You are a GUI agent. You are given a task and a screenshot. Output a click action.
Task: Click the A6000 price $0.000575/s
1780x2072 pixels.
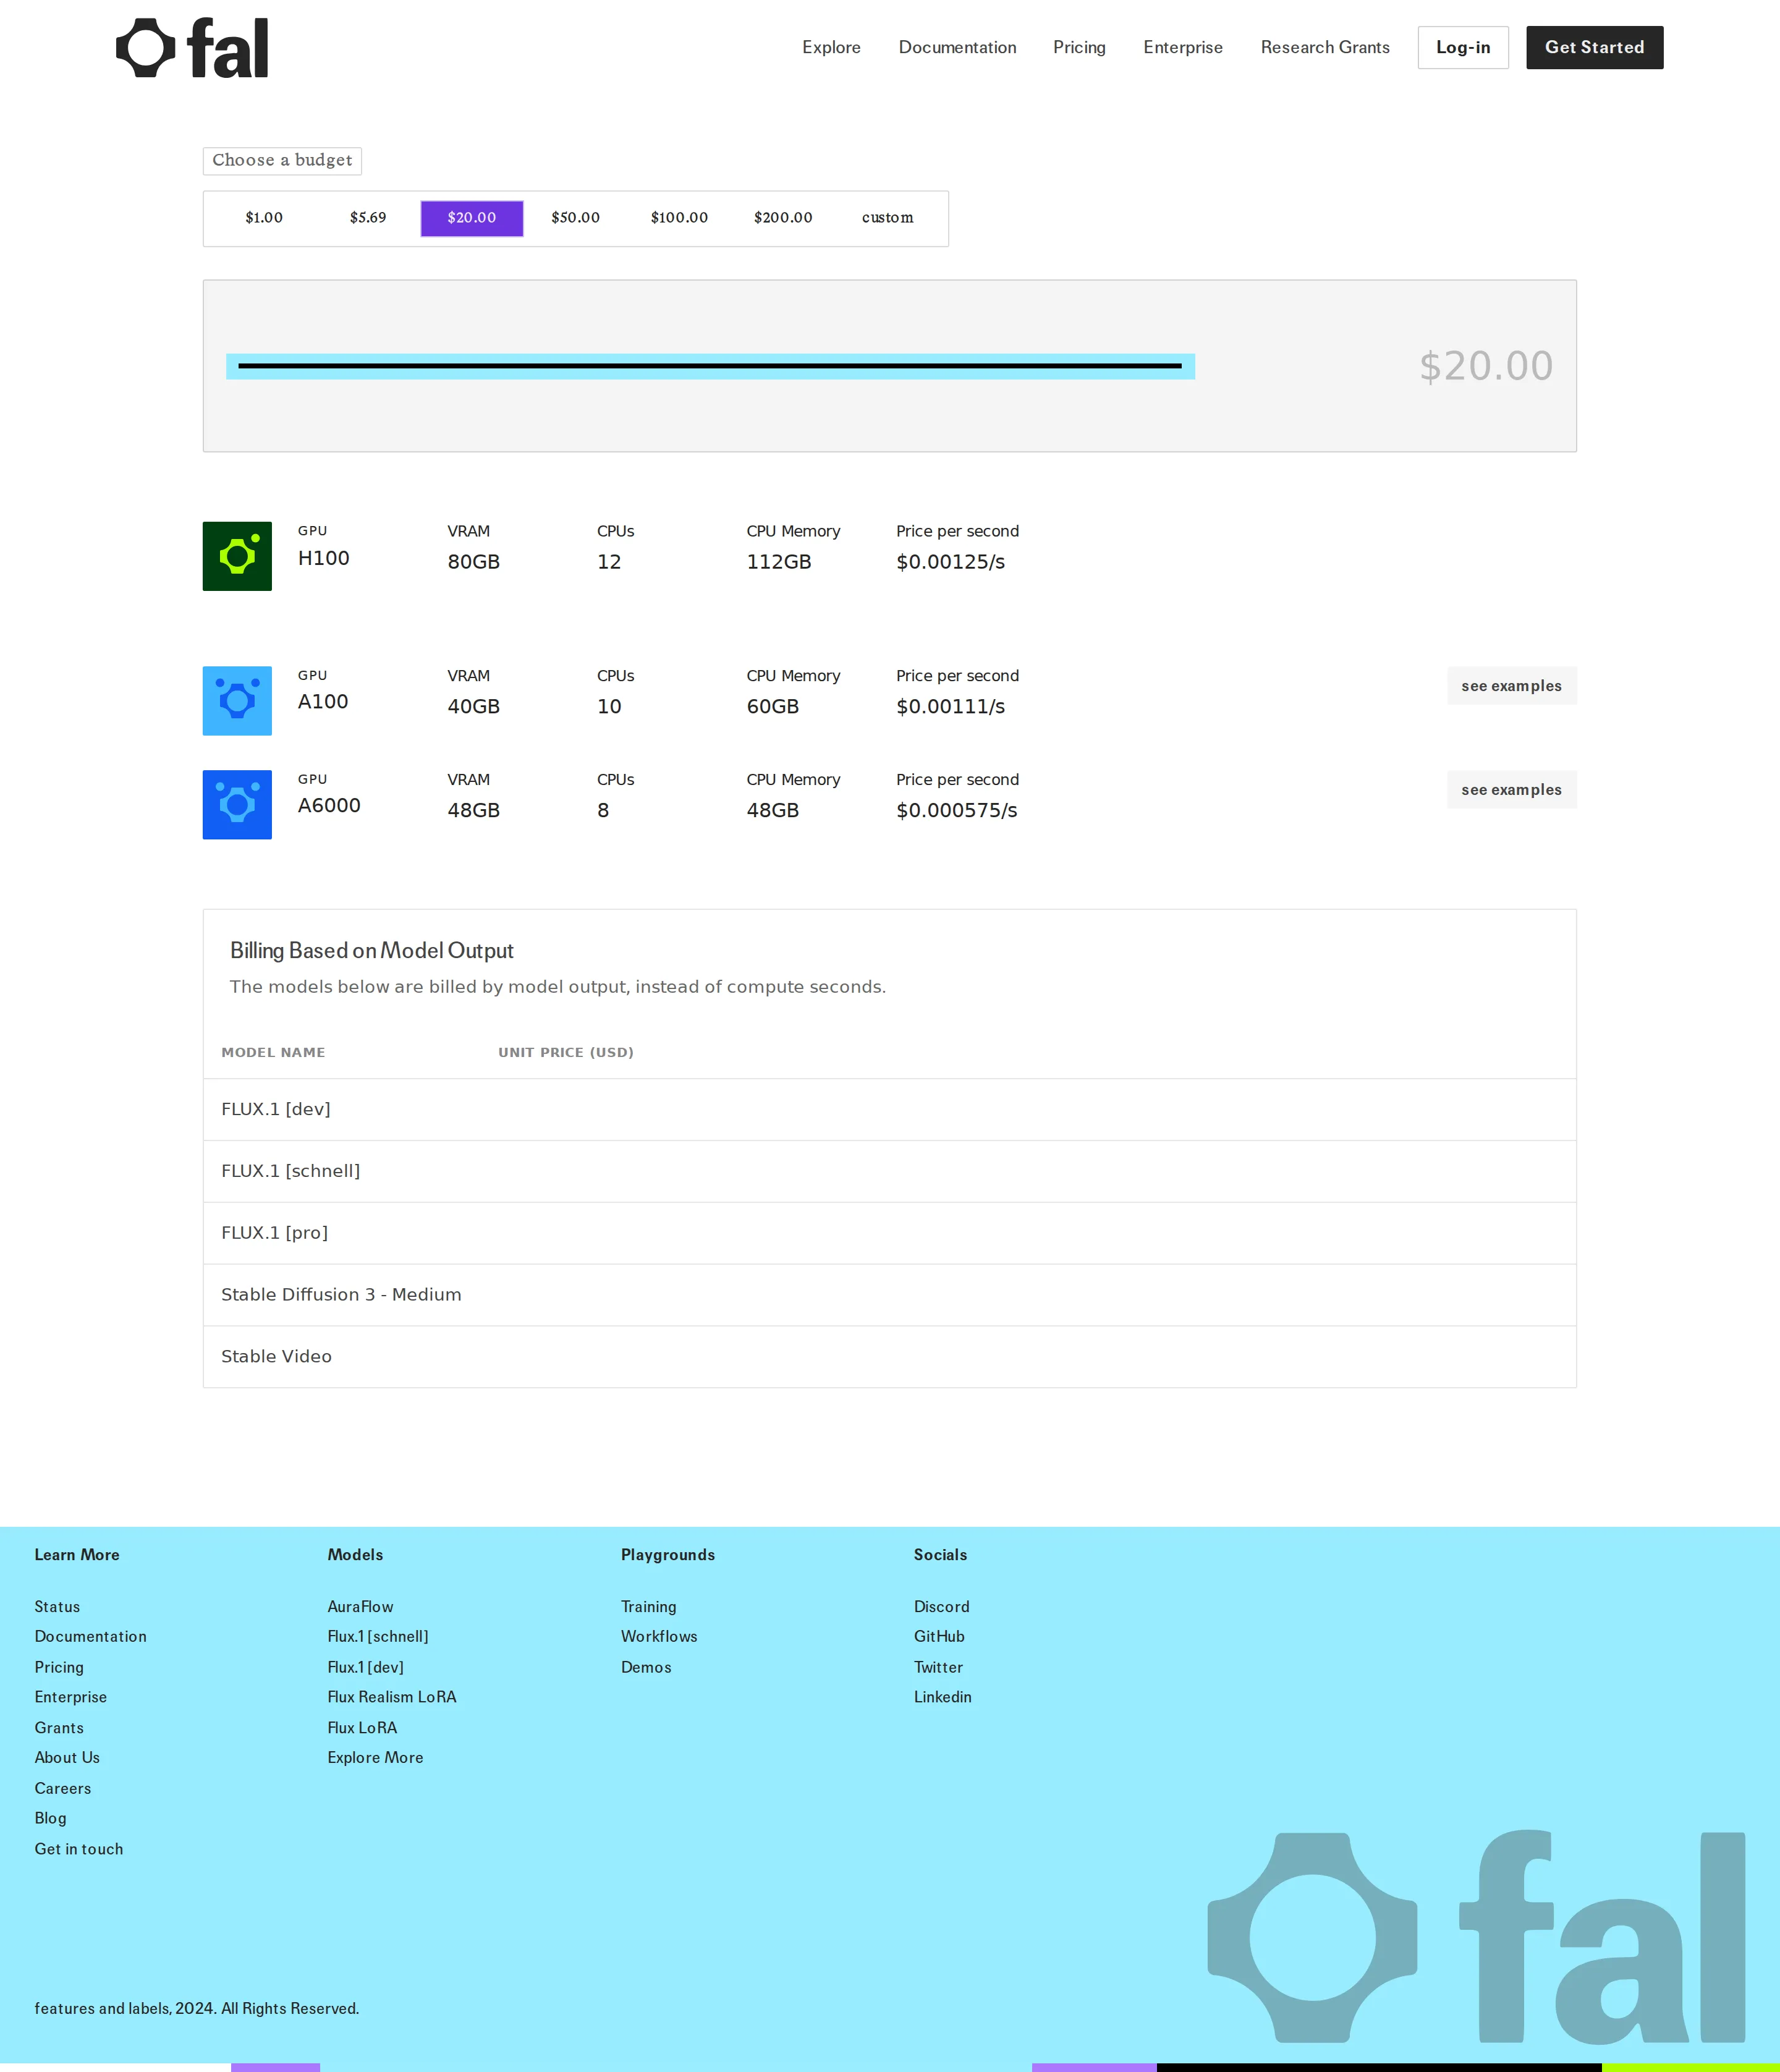click(957, 811)
